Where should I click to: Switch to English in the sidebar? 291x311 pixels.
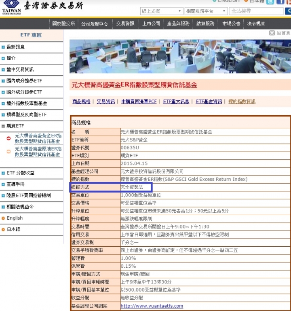pos(15,218)
